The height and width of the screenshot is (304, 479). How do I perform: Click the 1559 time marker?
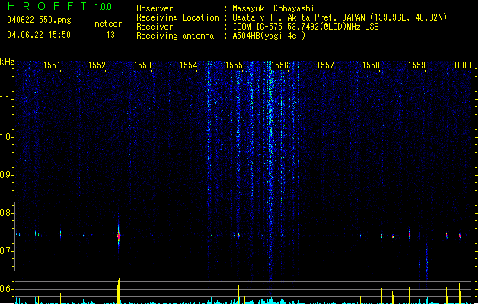pyautogui.click(x=417, y=65)
